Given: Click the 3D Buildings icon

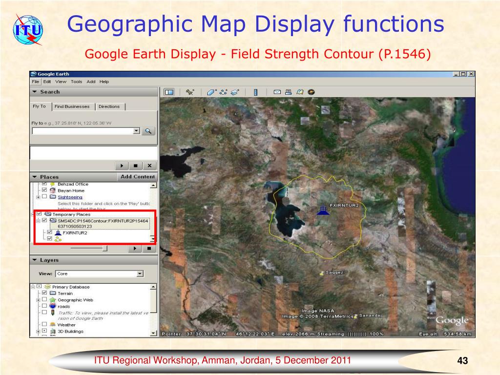Looking at the screenshot, I should click(53, 331).
